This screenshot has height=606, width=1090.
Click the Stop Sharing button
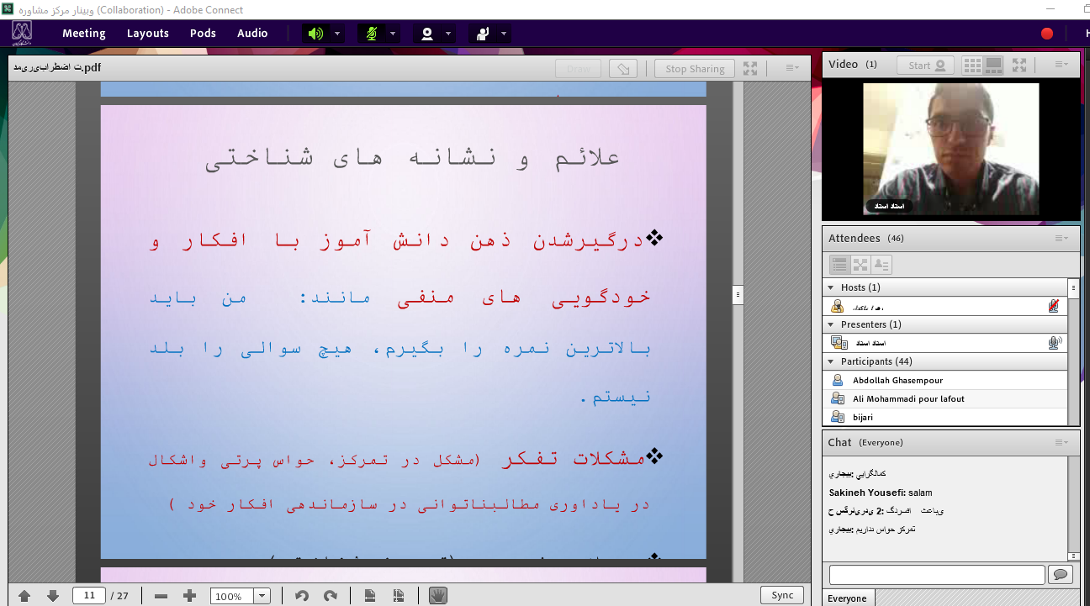[x=695, y=69]
